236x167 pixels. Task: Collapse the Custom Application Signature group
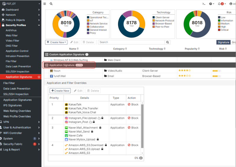[x=47, y=55]
